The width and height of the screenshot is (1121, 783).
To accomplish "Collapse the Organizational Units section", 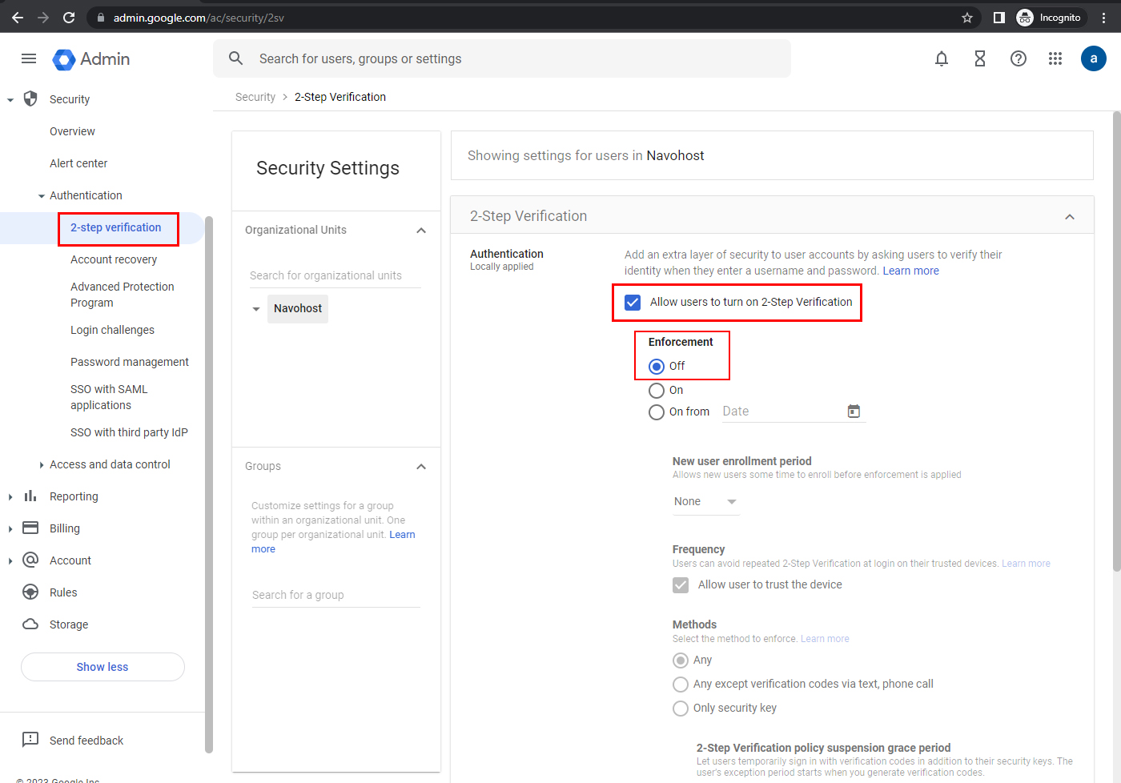I will pos(421,231).
